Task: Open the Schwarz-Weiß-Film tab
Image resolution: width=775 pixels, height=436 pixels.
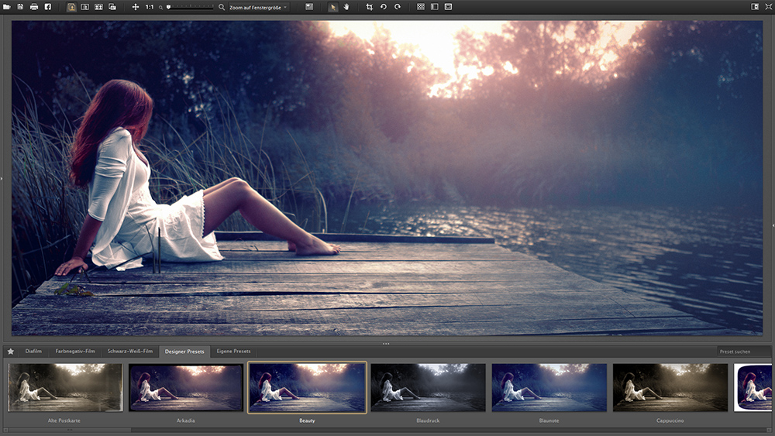Action: pos(130,352)
